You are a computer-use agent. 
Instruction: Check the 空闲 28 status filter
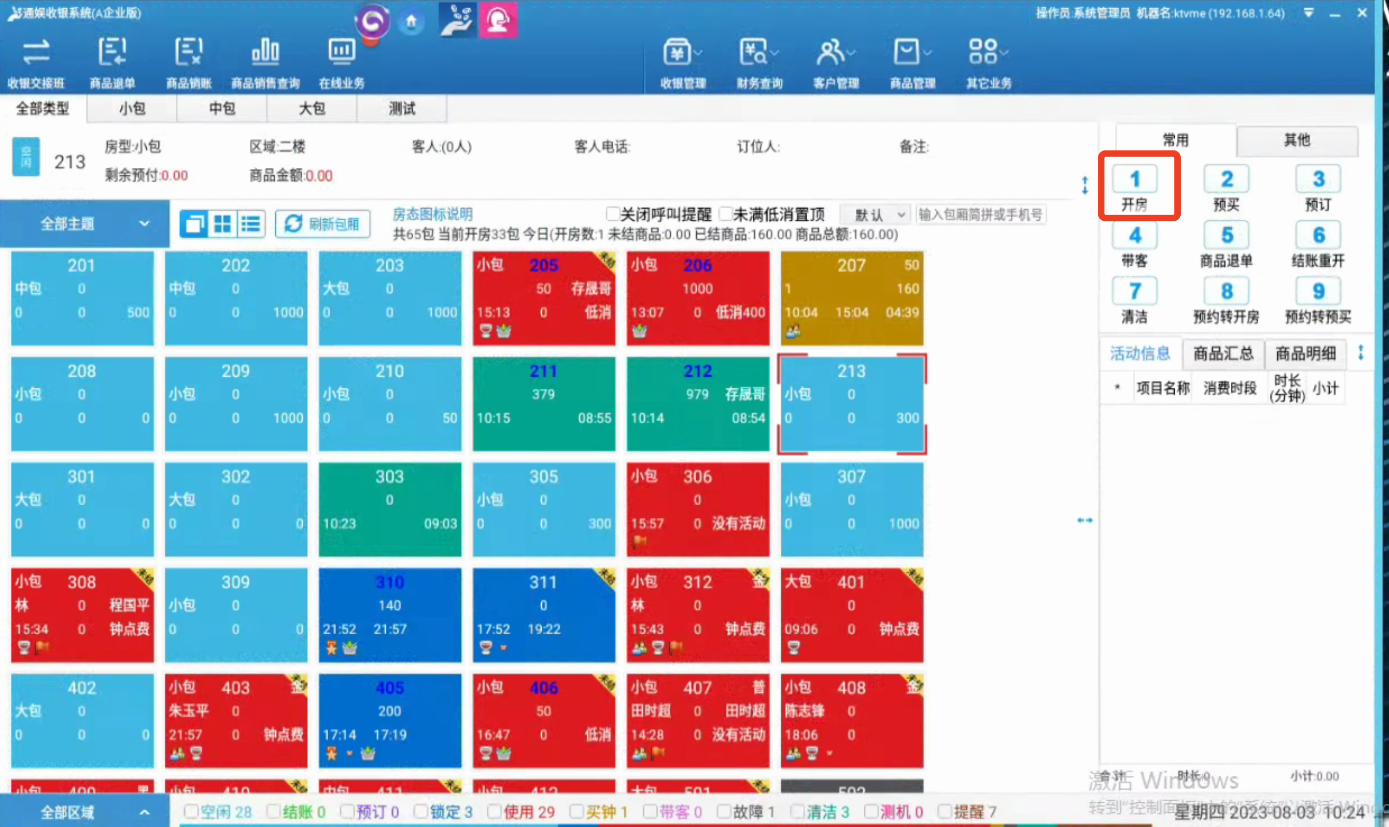(191, 811)
